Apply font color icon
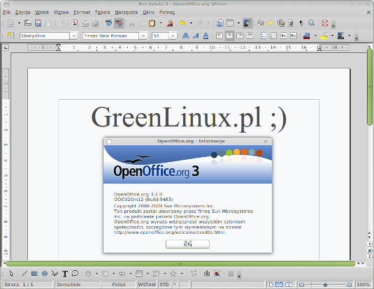 pos(307,36)
